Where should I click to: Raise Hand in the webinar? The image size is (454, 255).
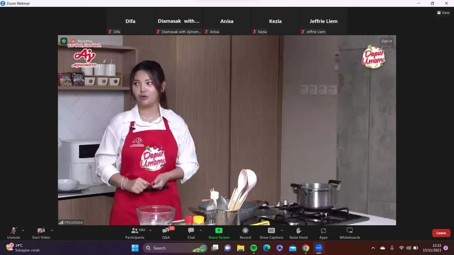(x=299, y=233)
